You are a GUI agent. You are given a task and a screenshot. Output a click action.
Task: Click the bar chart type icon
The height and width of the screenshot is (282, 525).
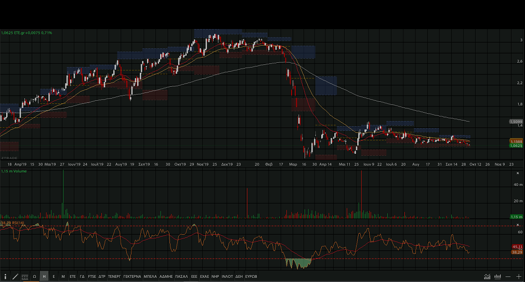pos(498,276)
